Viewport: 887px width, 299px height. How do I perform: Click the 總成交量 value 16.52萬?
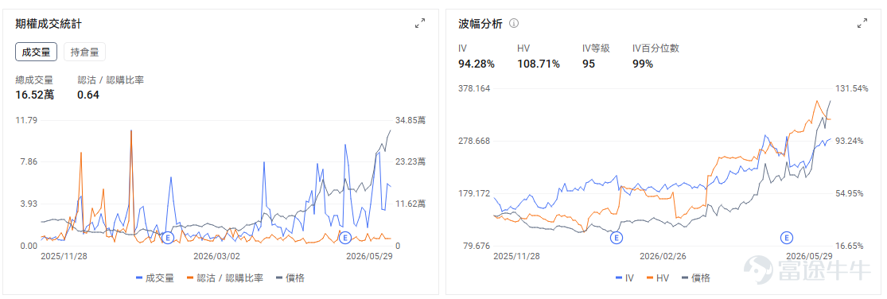35,95
